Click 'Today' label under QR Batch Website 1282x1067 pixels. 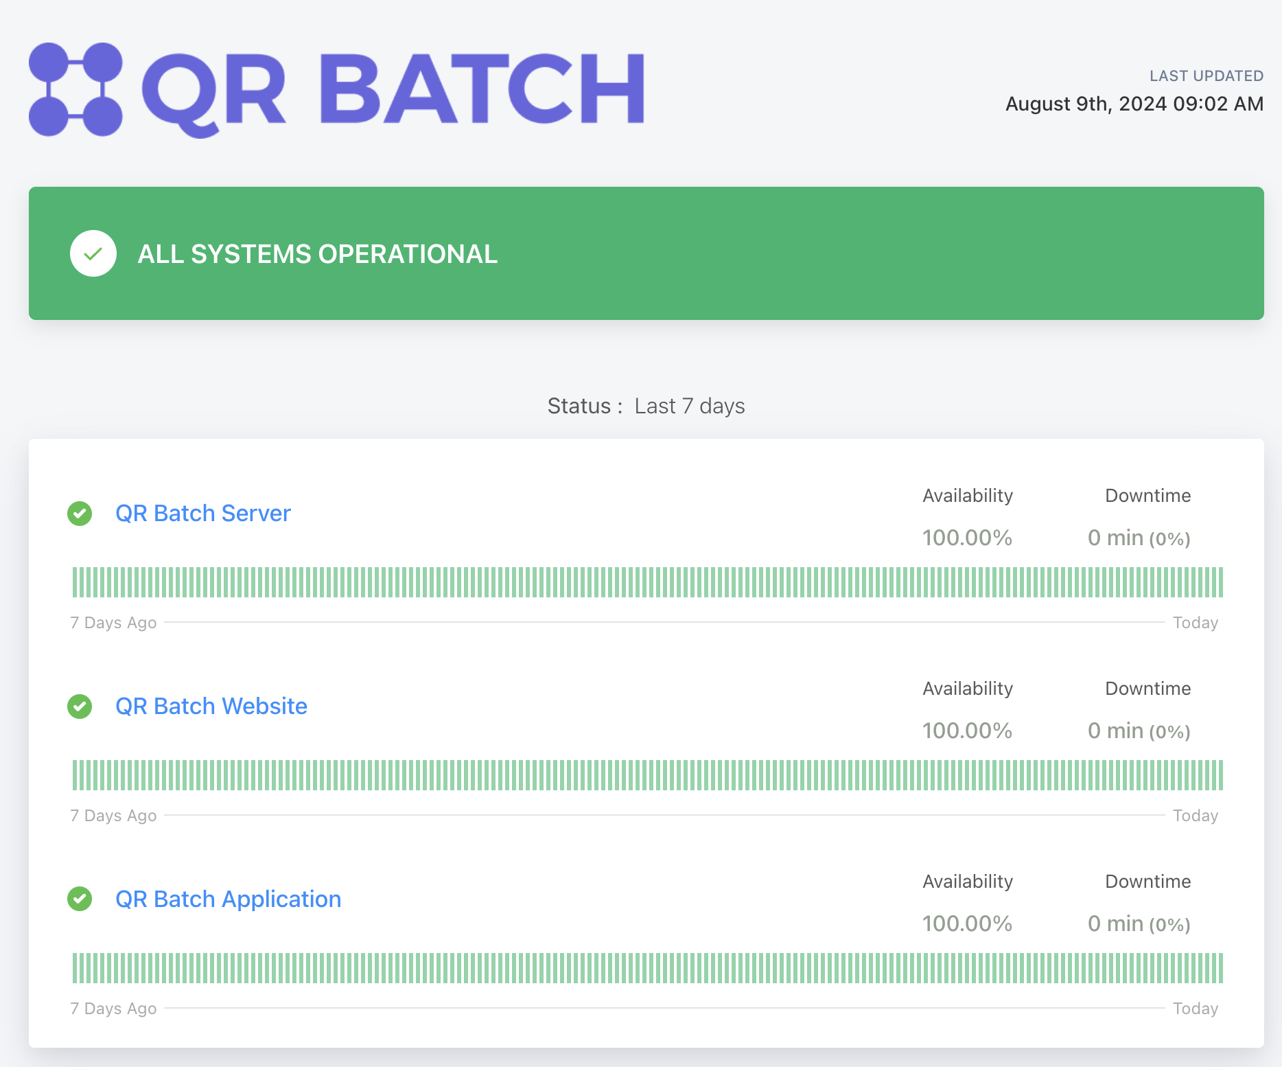tap(1196, 816)
